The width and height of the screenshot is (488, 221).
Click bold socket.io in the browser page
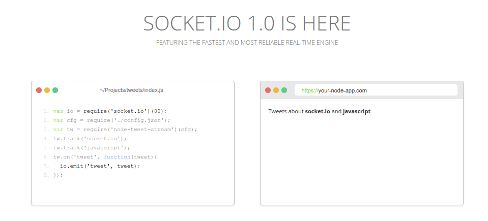(x=317, y=111)
